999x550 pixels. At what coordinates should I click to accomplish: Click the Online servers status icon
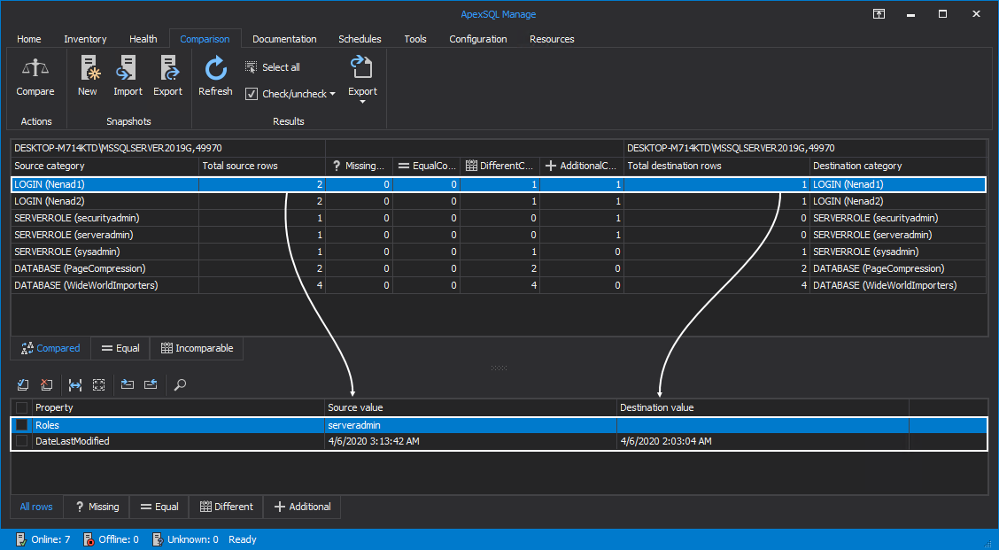click(20, 539)
